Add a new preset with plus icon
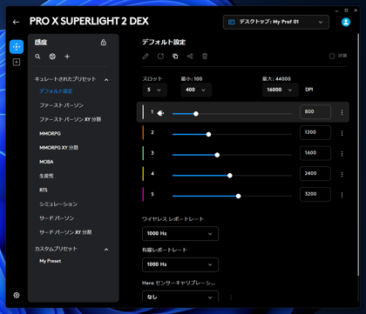Viewport: 366px width, 314px height. tap(67, 57)
